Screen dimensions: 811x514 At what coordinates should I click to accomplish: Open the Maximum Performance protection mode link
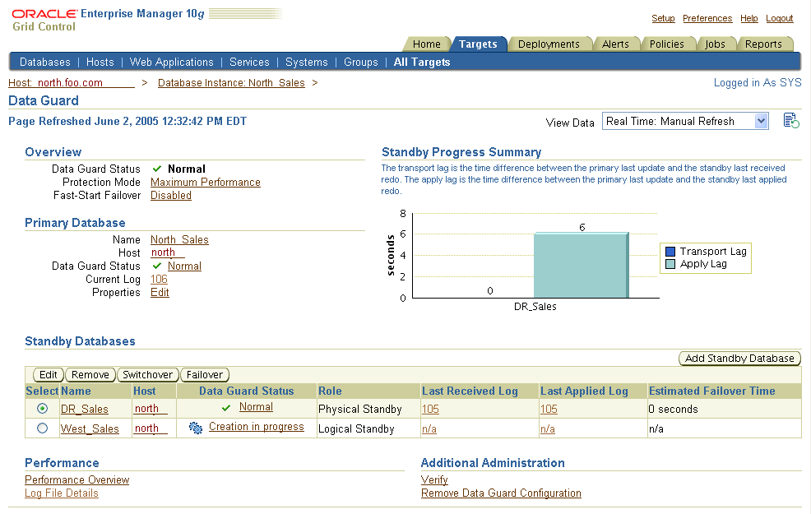pos(206,183)
